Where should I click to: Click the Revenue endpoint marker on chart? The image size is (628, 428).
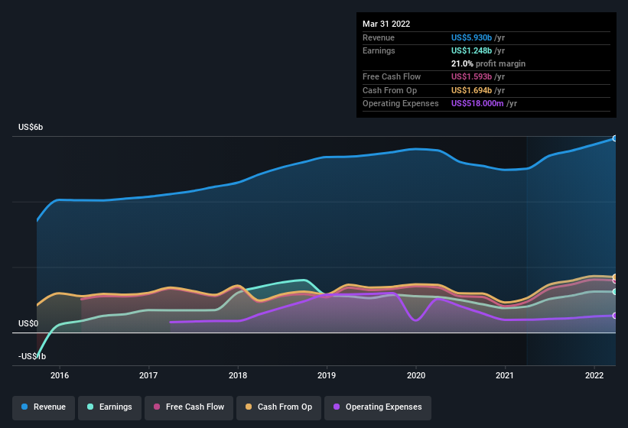(615, 138)
